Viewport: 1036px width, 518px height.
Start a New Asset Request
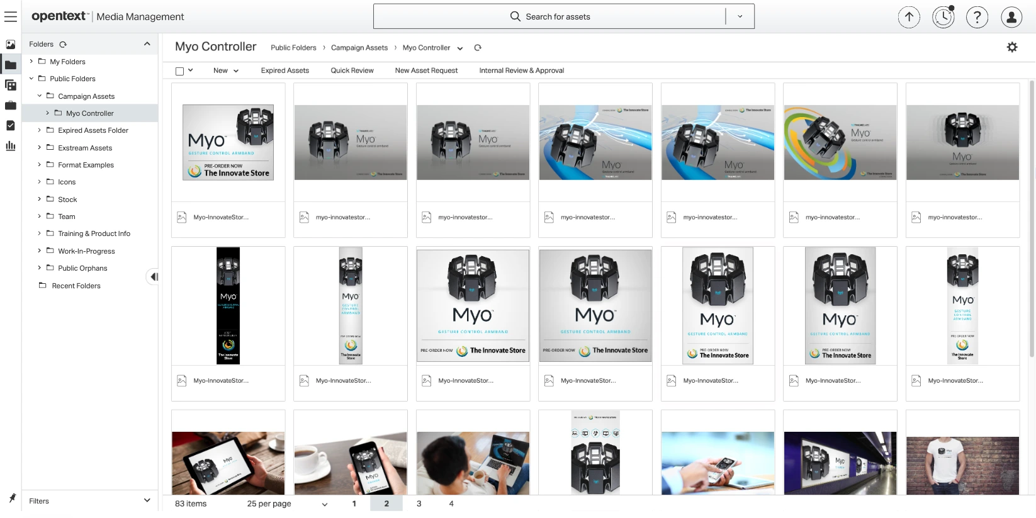point(426,70)
